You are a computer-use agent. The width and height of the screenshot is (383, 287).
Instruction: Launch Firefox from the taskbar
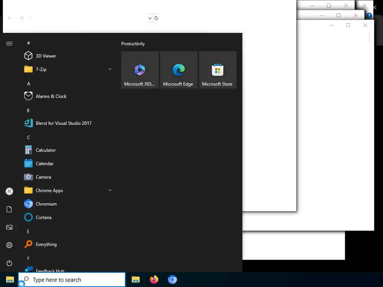point(154,280)
